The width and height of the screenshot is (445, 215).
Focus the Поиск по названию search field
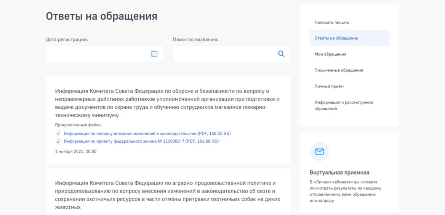(231, 54)
